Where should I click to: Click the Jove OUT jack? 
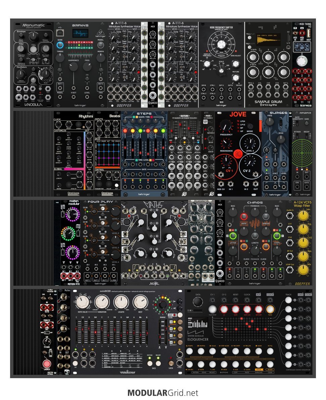pos(255,184)
